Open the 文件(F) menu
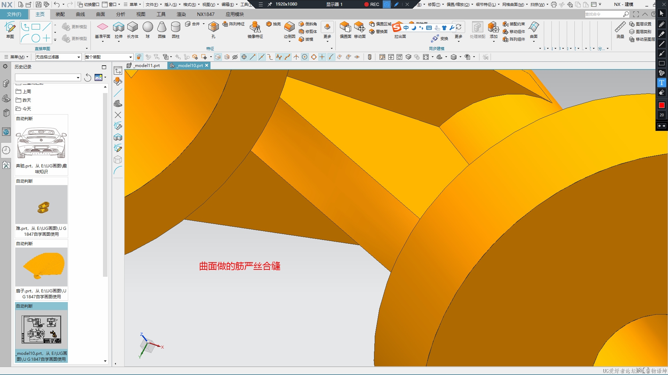Screen dimensions: 668x375 tap(14, 14)
